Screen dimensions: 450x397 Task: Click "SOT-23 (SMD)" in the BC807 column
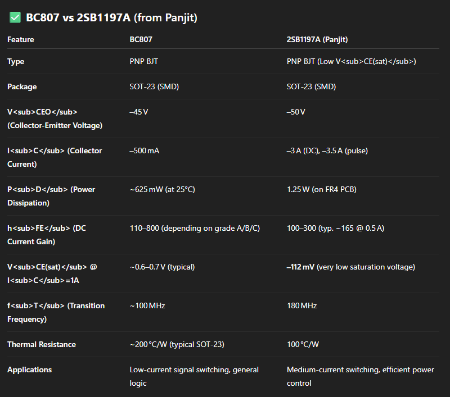(154, 86)
